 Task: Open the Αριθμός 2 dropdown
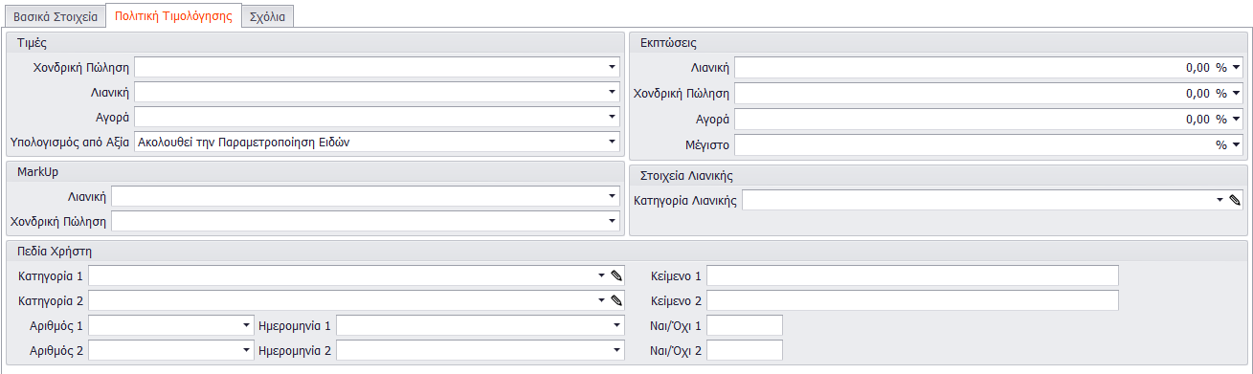pos(246,350)
